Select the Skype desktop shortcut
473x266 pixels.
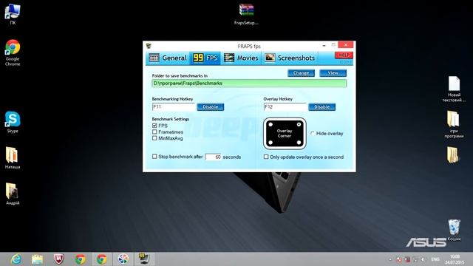13,122
